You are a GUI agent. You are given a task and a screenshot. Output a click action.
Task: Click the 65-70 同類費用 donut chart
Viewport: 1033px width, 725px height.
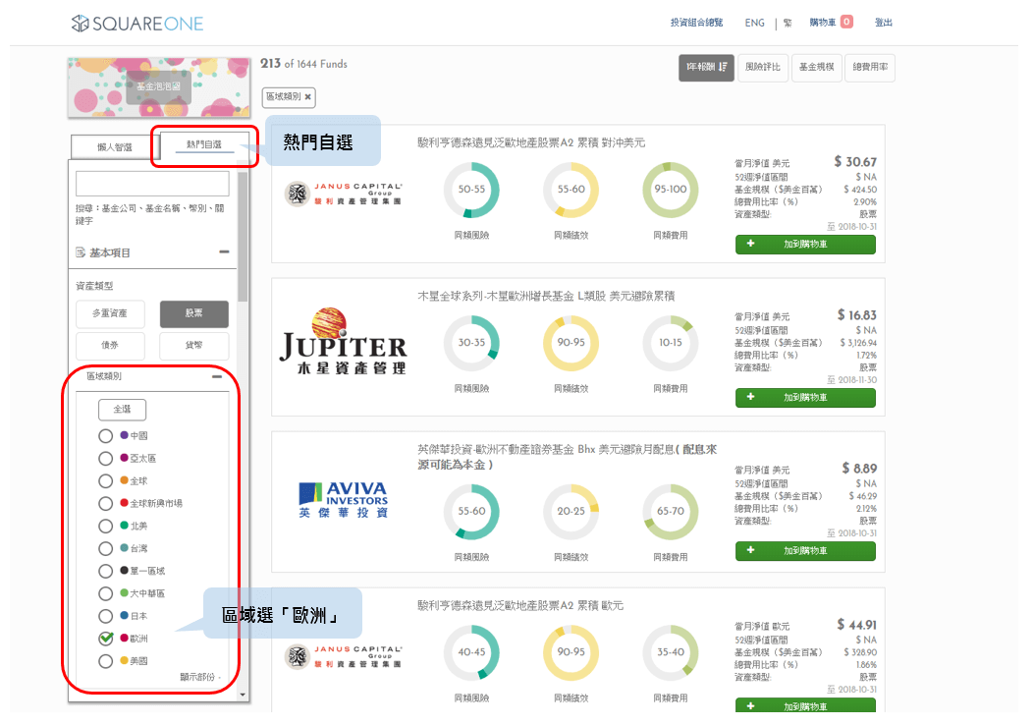coord(671,512)
